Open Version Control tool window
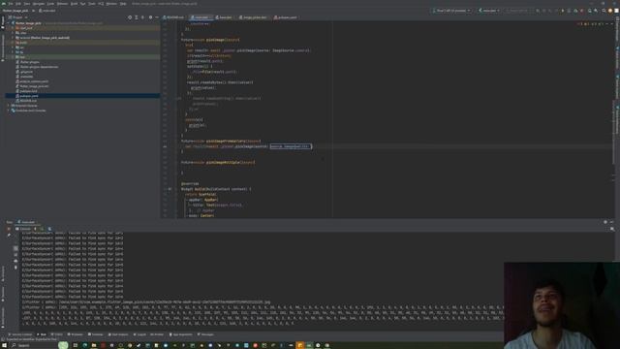 coord(19,334)
